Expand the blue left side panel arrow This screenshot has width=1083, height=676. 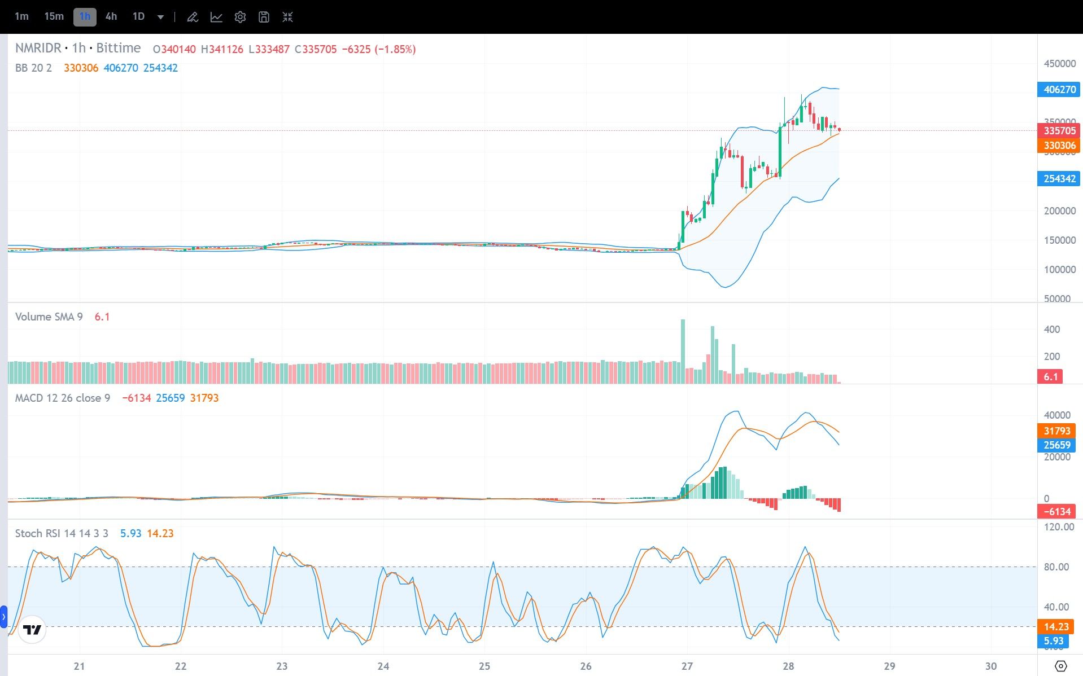point(3,617)
